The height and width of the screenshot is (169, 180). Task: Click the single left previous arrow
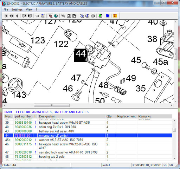17,16
